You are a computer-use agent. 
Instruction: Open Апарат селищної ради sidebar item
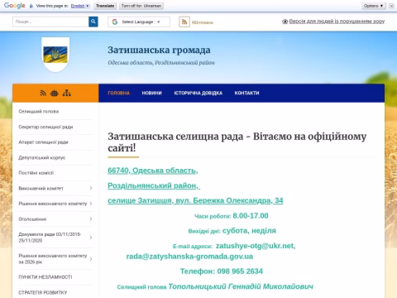(43, 142)
